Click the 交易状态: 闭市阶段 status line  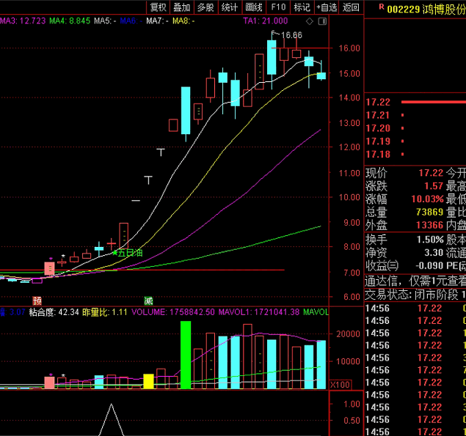(x=415, y=295)
